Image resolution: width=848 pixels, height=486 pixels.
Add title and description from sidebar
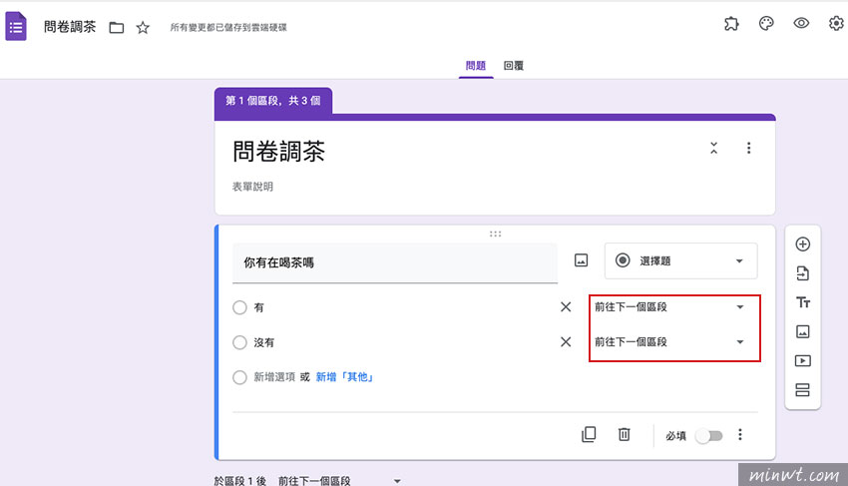(802, 302)
